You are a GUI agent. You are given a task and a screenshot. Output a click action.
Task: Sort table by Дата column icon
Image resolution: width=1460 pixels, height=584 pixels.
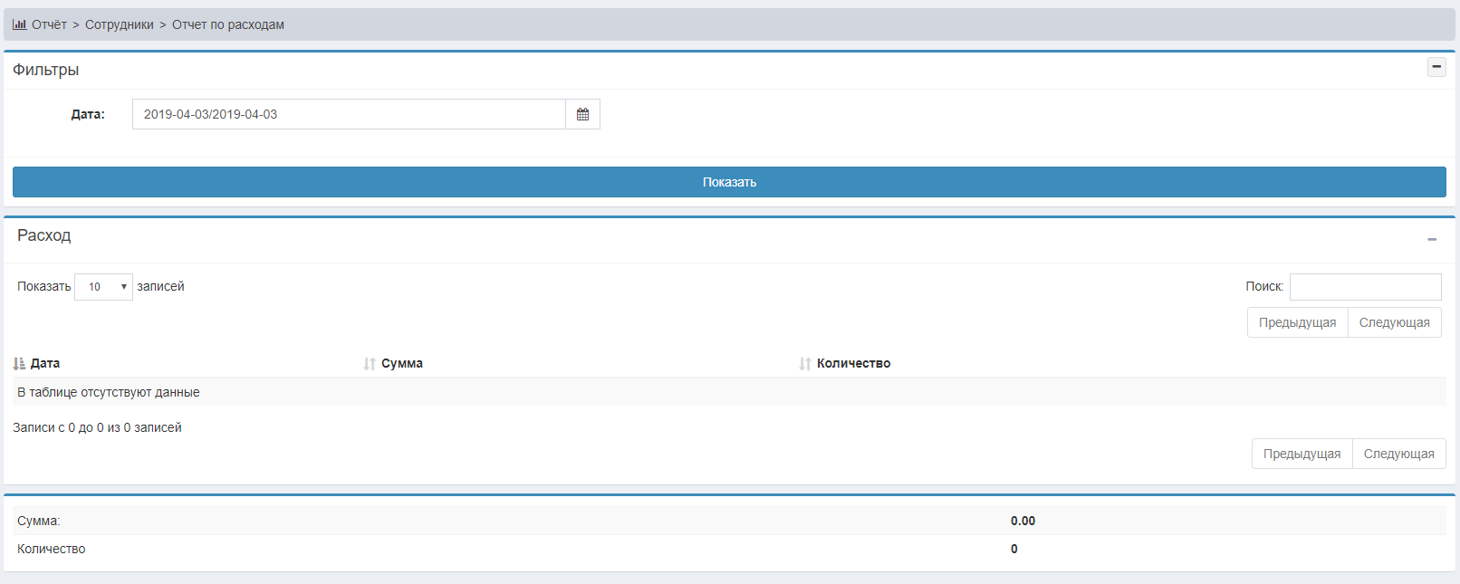(x=19, y=364)
